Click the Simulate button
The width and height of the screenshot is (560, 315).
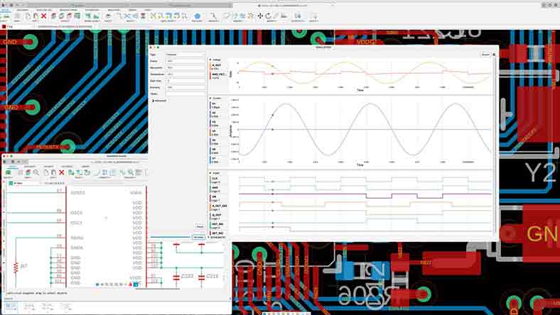tap(198, 237)
